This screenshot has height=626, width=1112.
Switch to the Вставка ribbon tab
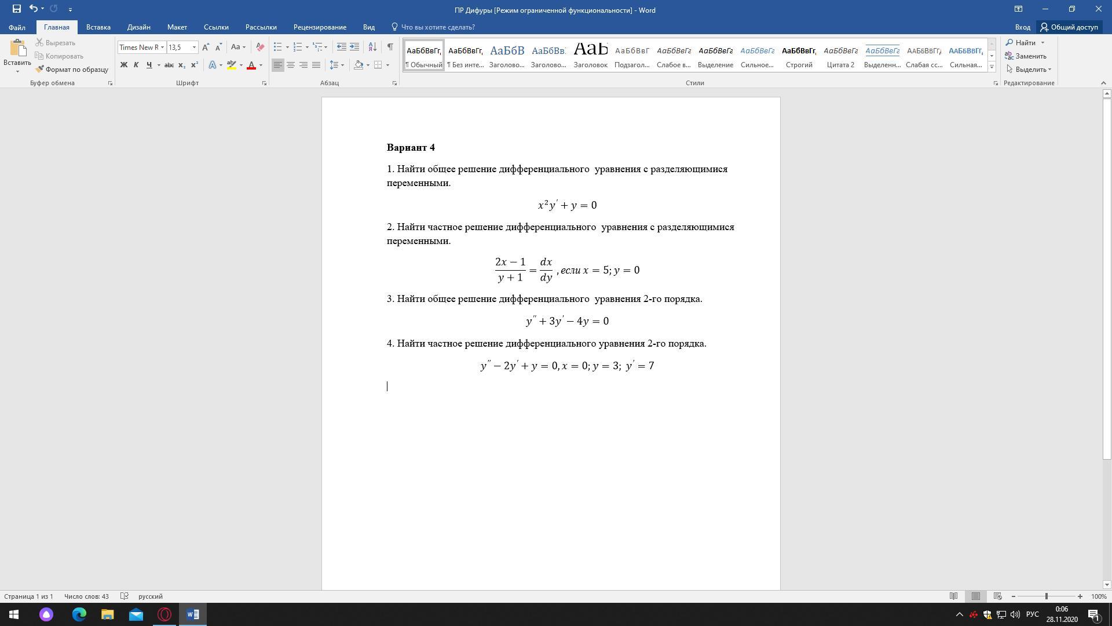98,27
